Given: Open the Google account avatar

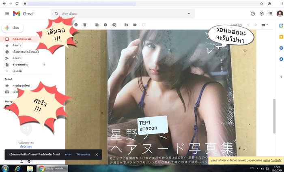Looking at the screenshot, I should 280,13.
